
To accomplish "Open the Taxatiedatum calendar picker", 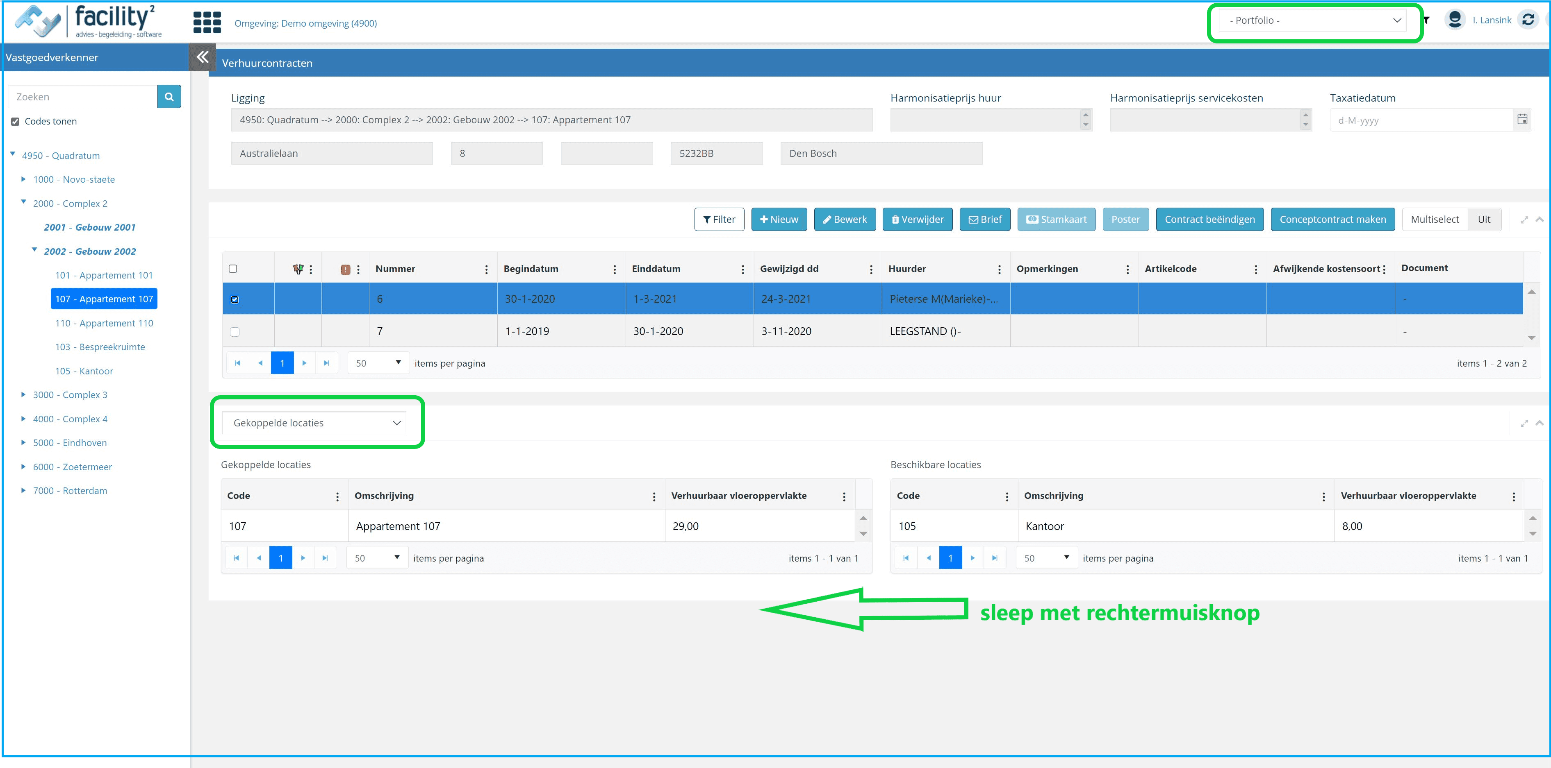I will click(1521, 120).
